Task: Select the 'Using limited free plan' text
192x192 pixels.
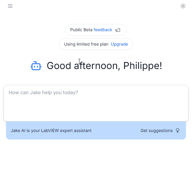Action: (x=86, y=44)
